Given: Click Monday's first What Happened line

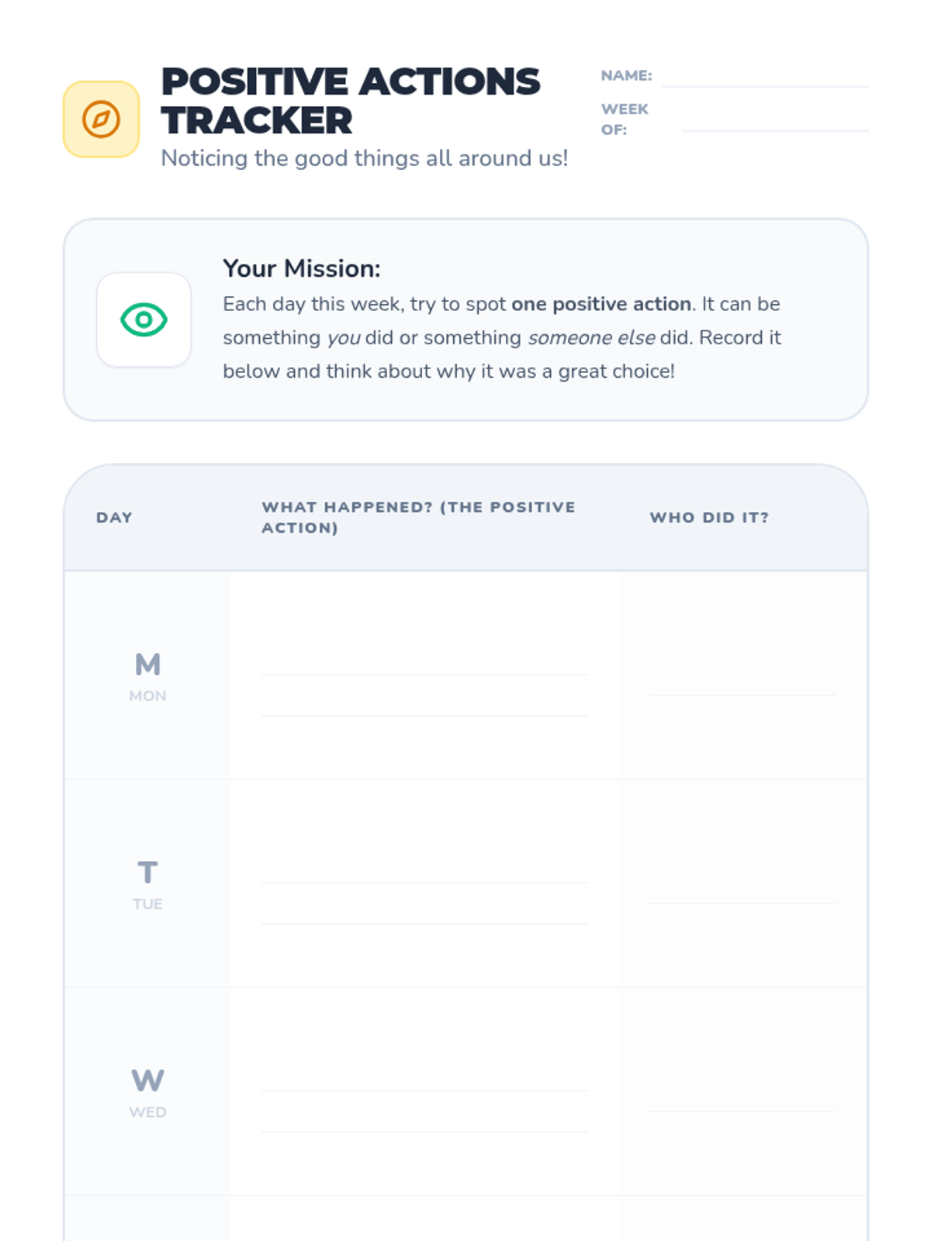Looking at the screenshot, I should pyautogui.click(x=424, y=674).
